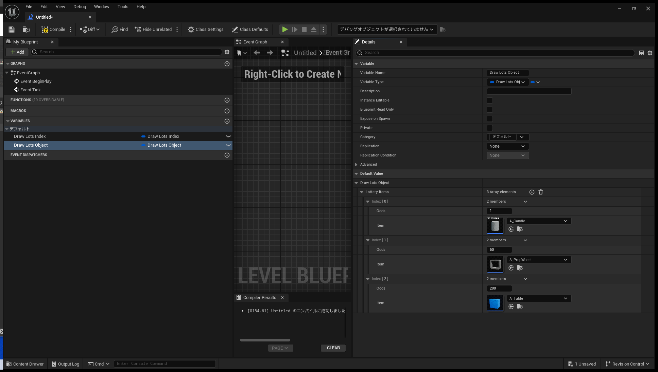
Task: Add a new event dispatcher
Action: 227,155
